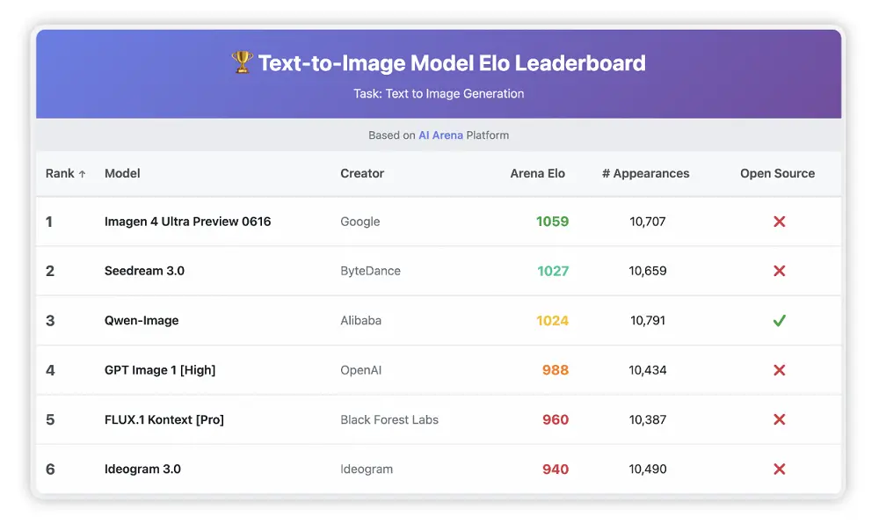Click the leaderboard title heading
Image resolution: width=879 pixels, height=524 pixels.
click(451, 63)
